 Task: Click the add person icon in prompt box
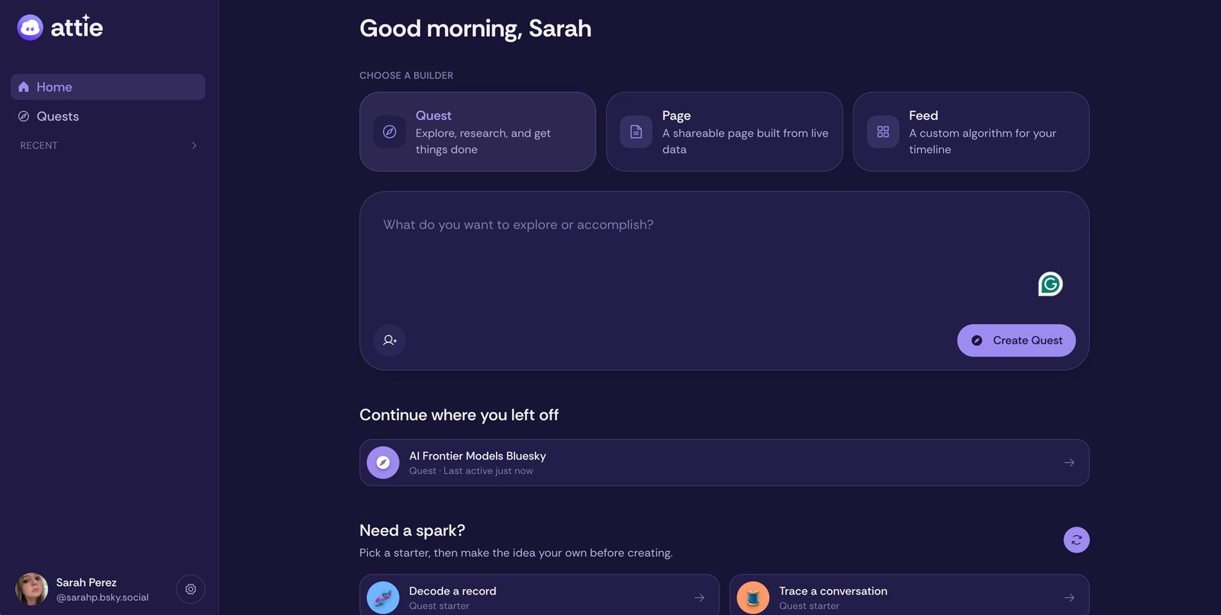click(x=389, y=340)
